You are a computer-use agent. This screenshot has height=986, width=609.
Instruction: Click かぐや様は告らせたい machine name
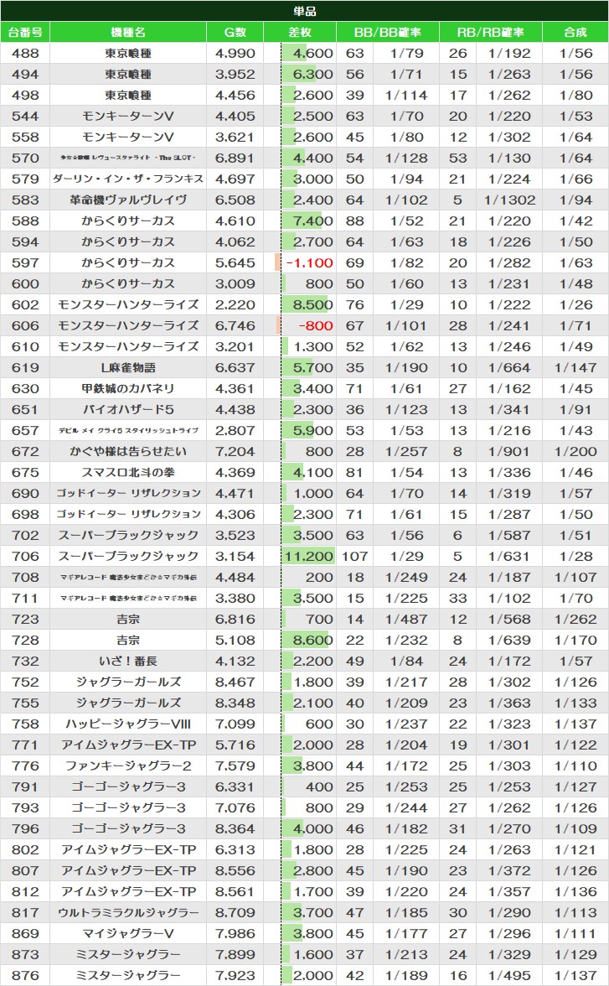pos(128,451)
